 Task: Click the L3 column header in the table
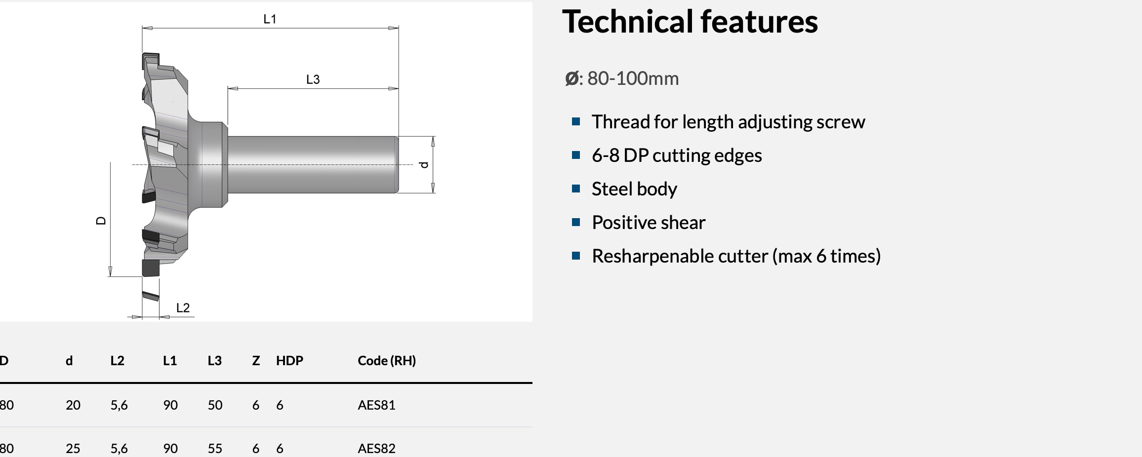coord(214,361)
